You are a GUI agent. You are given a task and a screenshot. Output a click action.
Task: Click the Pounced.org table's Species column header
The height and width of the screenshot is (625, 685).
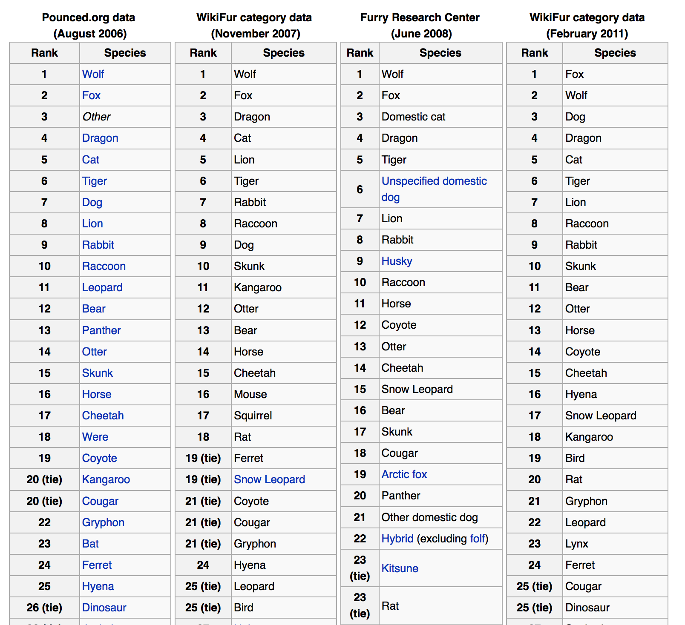(x=125, y=53)
